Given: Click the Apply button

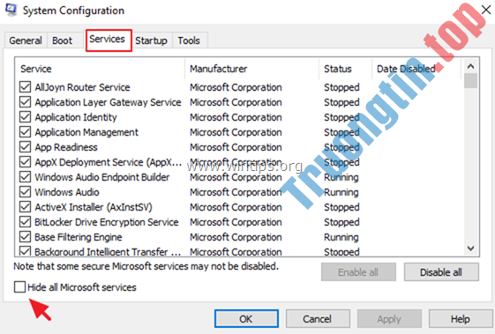Looking at the screenshot, I should pos(389,319).
